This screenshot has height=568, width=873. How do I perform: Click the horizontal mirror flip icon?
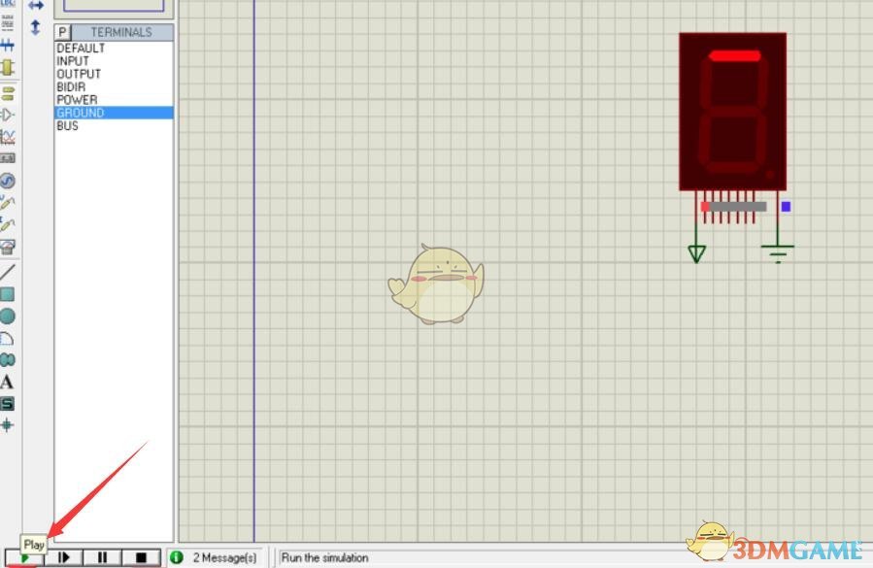[x=36, y=6]
